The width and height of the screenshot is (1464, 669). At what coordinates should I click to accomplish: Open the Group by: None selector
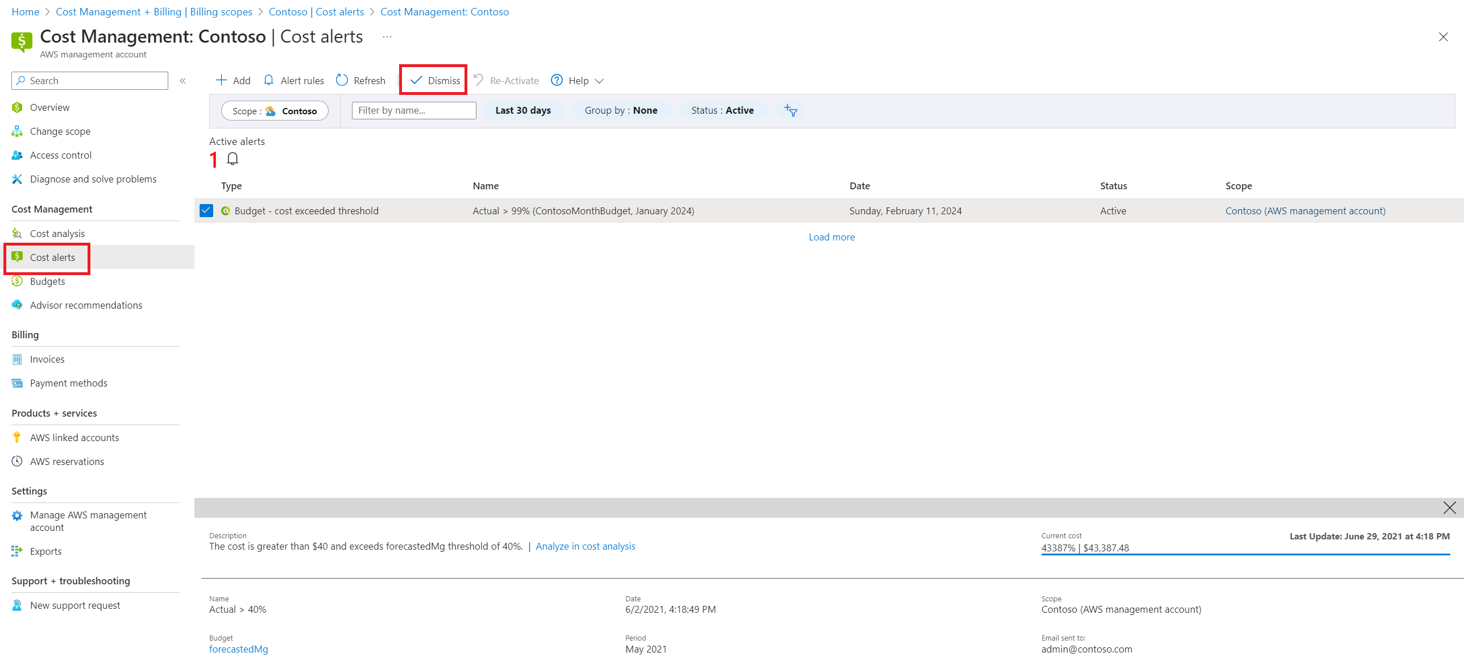coord(621,110)
